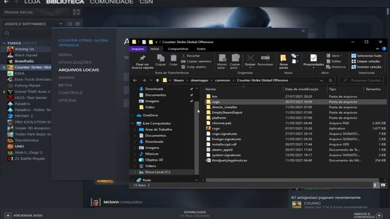
Task: Switch to details view icon in status bar
Action: tap(375, 185)
